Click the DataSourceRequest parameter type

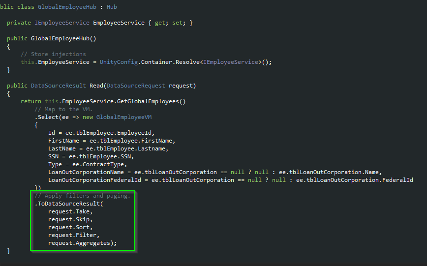[x=136, y=86]
